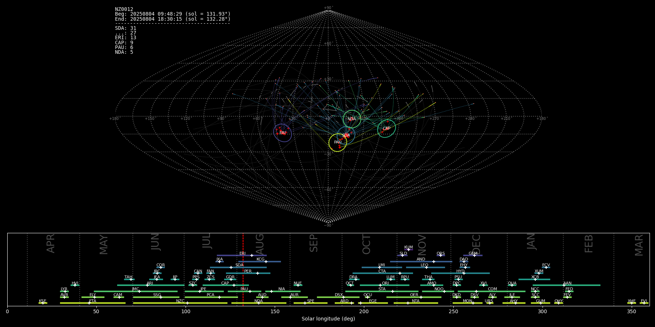
Task: Click the URS shower label in timeline
Action: (x=489, y=301)
